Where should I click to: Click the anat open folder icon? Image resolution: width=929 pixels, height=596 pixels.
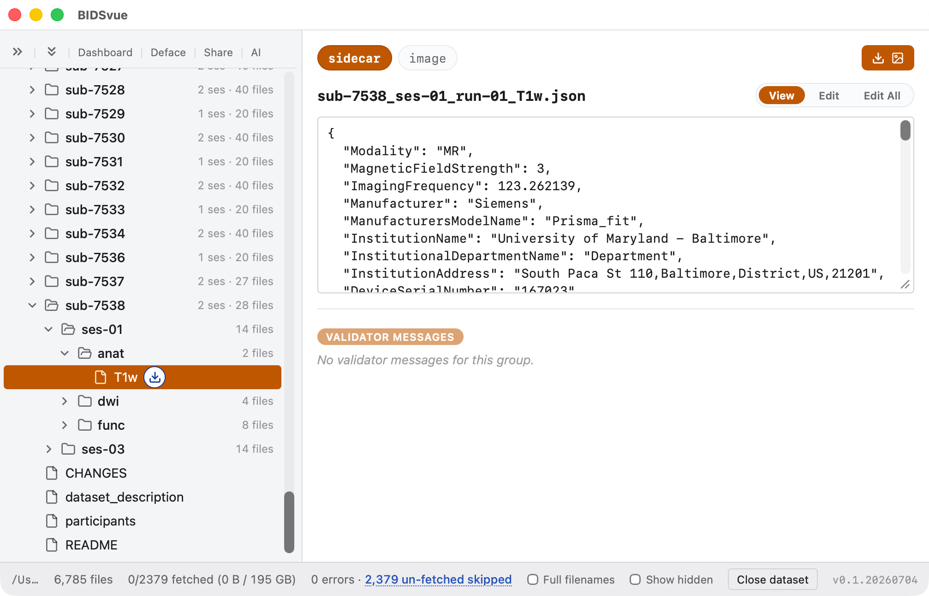[84, 353]
